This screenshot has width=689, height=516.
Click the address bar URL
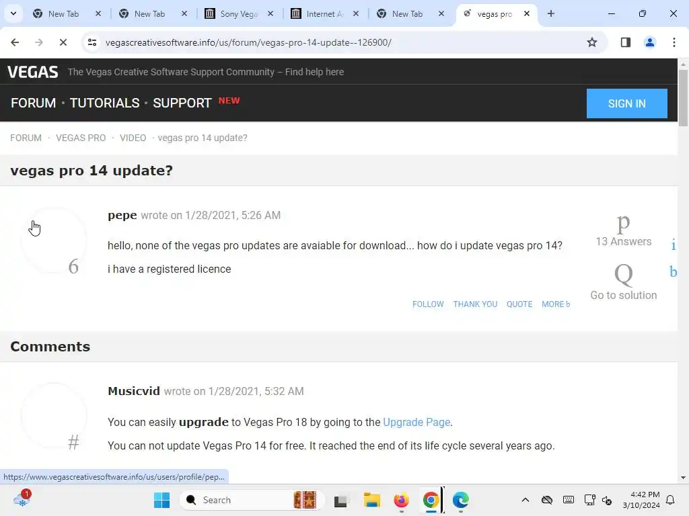coord(248,42)
